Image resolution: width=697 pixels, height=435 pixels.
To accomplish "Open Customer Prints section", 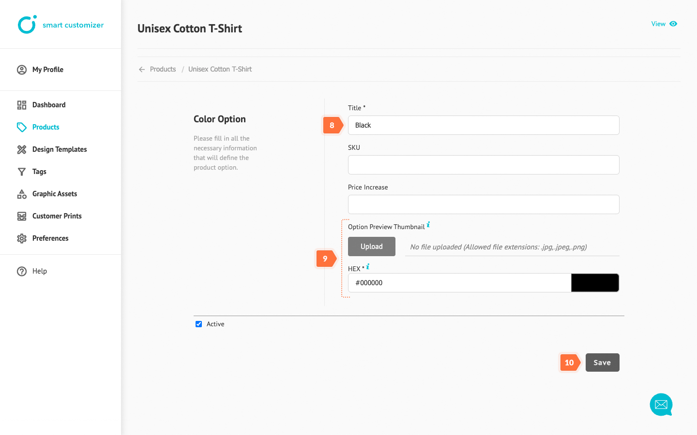I will 57,216.
